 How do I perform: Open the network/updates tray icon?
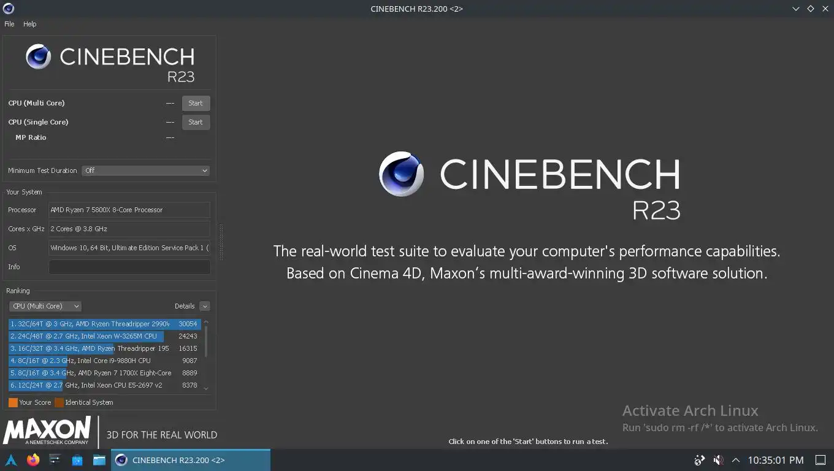(700, 460)
